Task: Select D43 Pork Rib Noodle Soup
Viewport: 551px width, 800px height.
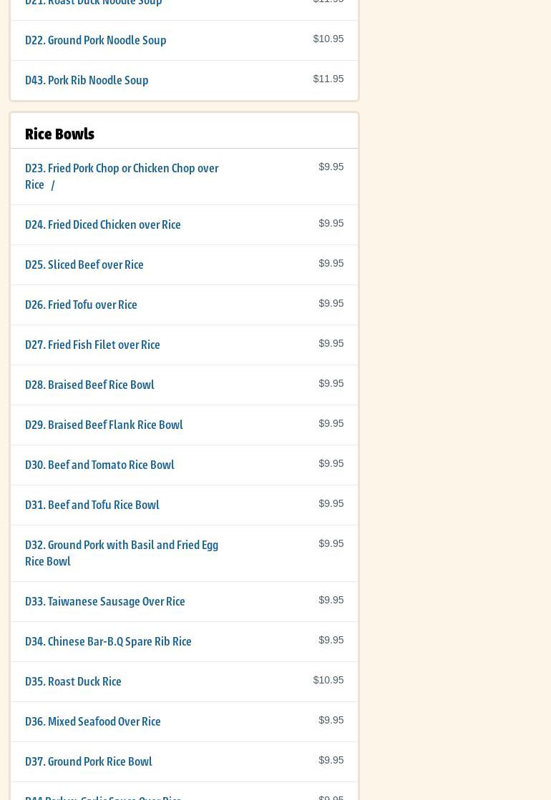Action: tap(87, 80)
